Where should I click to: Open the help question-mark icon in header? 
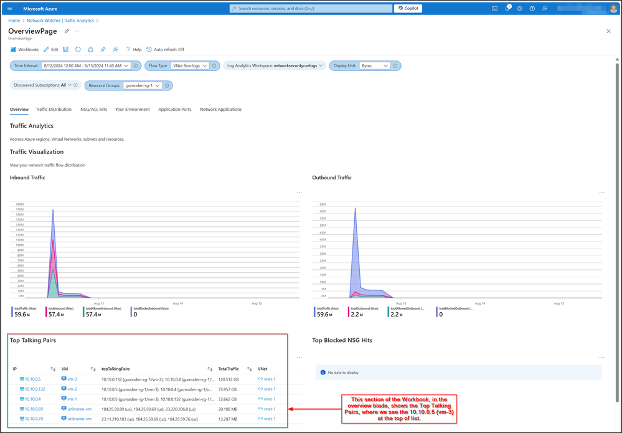[532, 8]
